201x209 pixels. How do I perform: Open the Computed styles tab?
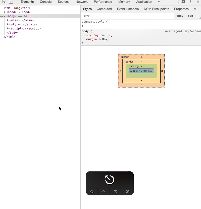(104, 9)
